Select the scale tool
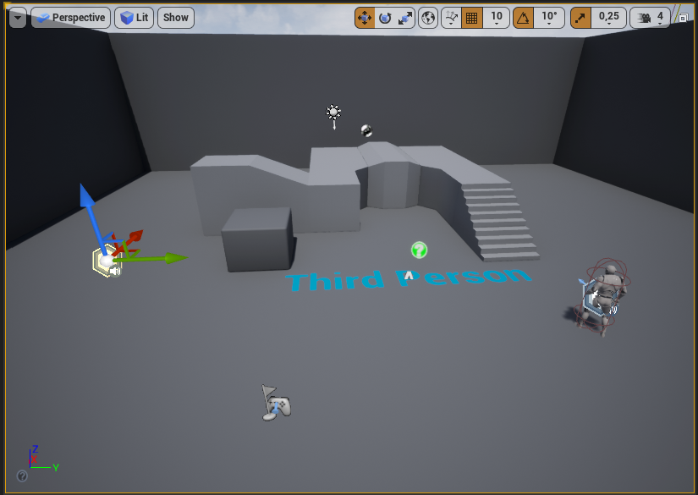The width and height of the screenshot is (698, 495). pyautogui.click(x=405, y=19)
